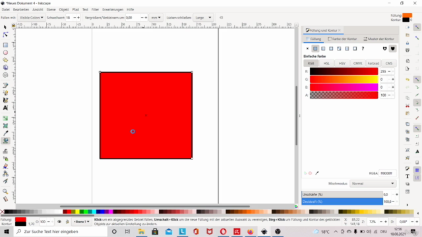Image resolution: width=422 pixels, height=237 pixels.
Task: Open the Erweiterungen menu
Action: coord(113,9)
